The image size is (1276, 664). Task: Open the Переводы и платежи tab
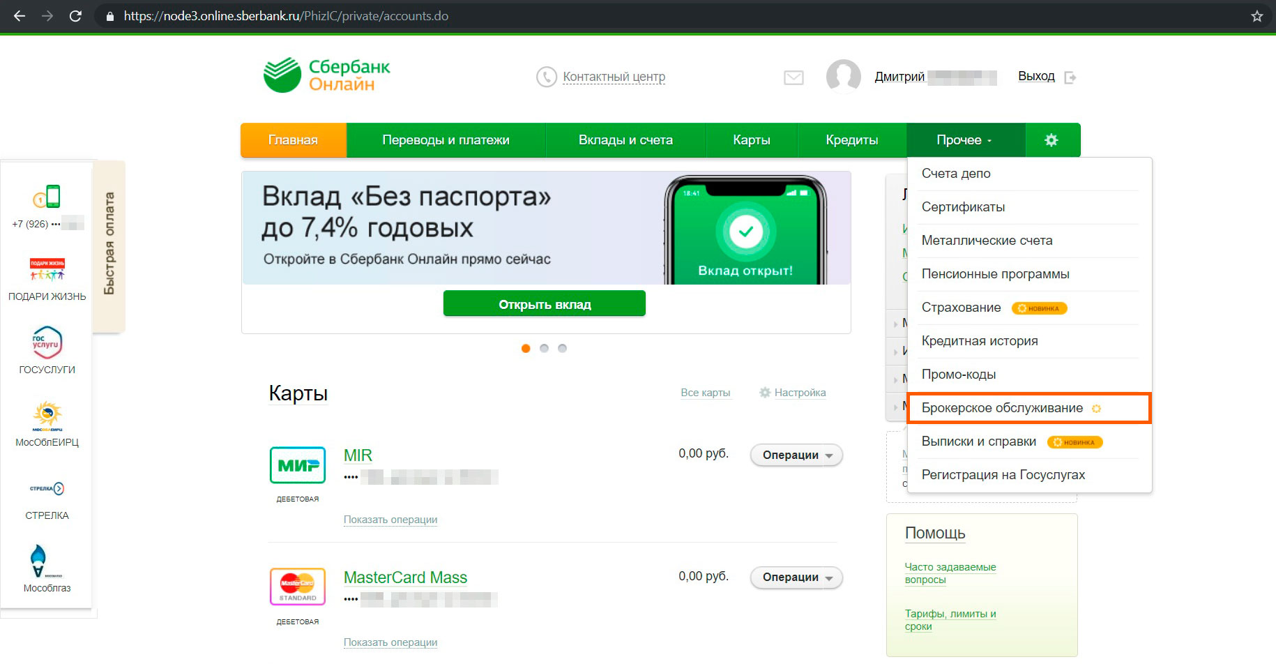point(446,140)
